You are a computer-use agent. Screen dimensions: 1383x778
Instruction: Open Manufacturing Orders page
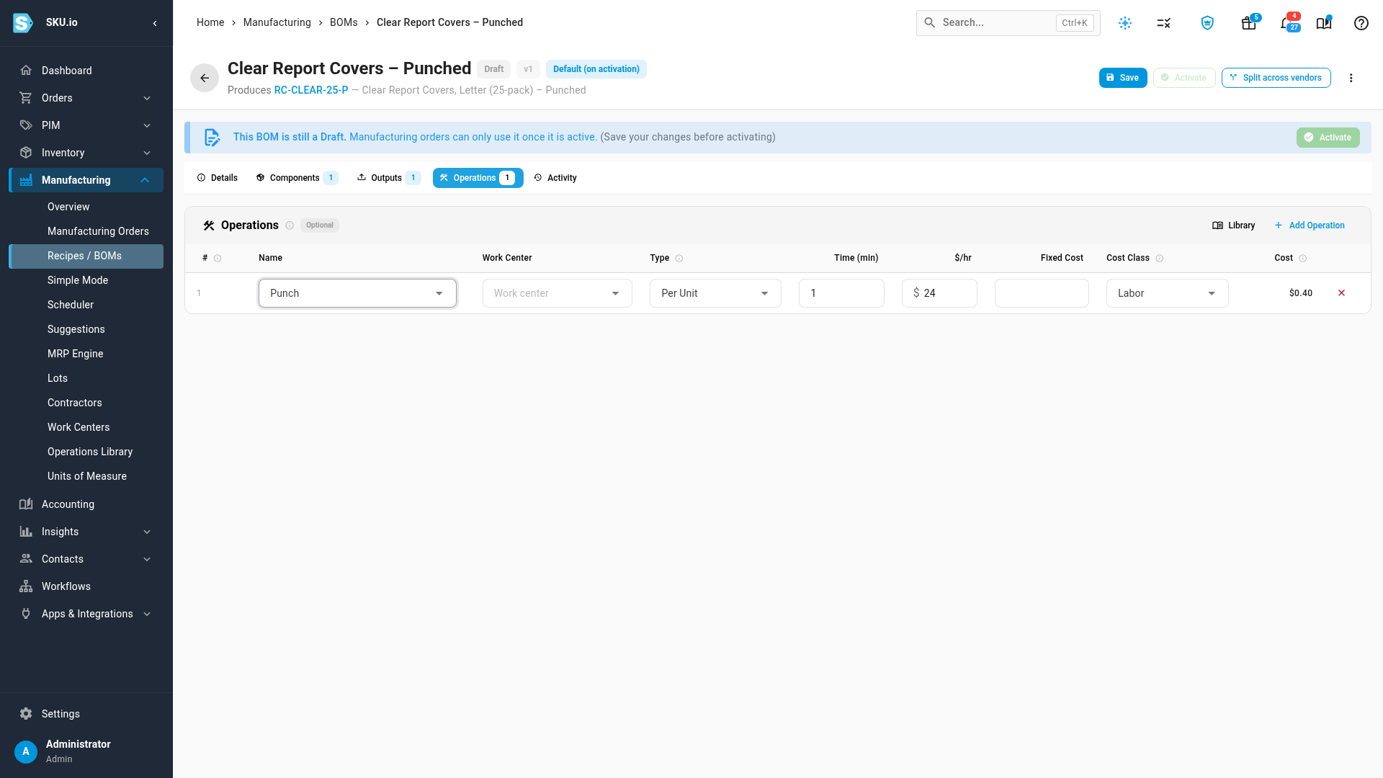[86, 231]
